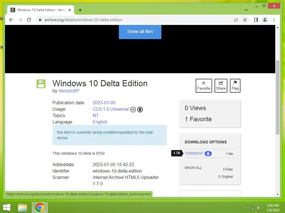Screen dimensions: 285x213
Task: Go back to the previous page
Action: [x=11, y=20]
